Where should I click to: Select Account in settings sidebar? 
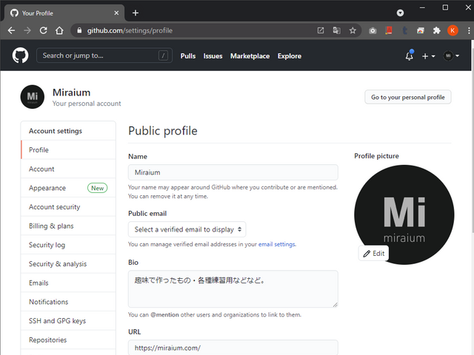click(x=68, y=169)
